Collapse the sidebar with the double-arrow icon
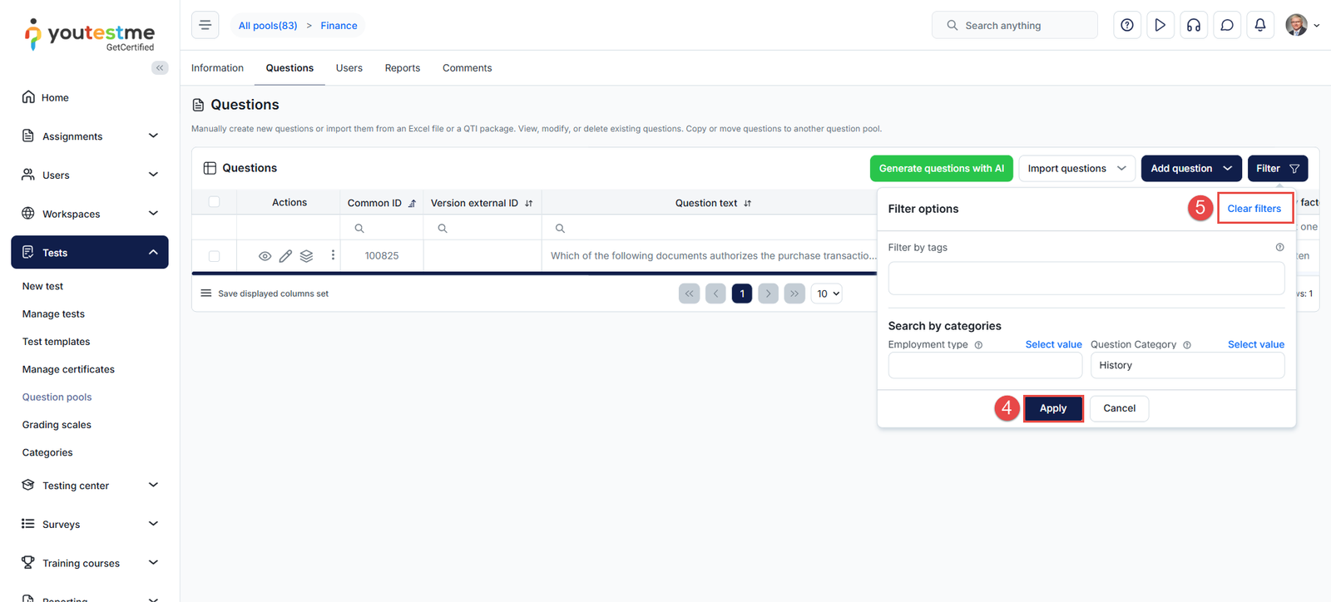Screen dimensions: 1331x602 (x=160, y=68)
